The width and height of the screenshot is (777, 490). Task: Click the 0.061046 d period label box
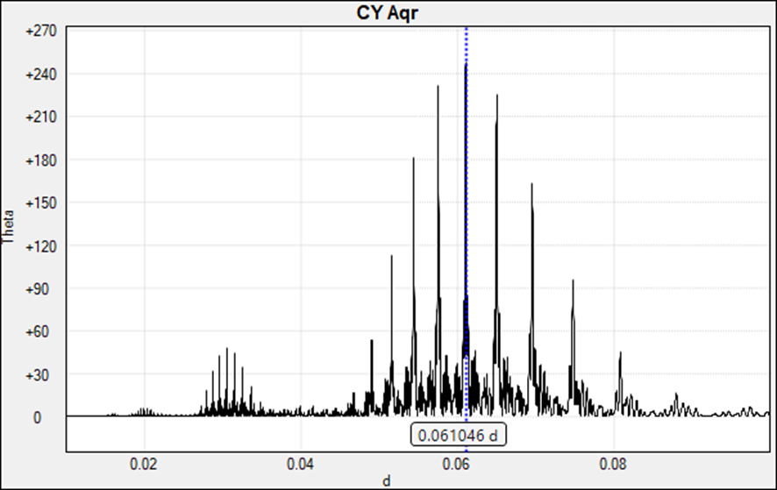[460, 435]
